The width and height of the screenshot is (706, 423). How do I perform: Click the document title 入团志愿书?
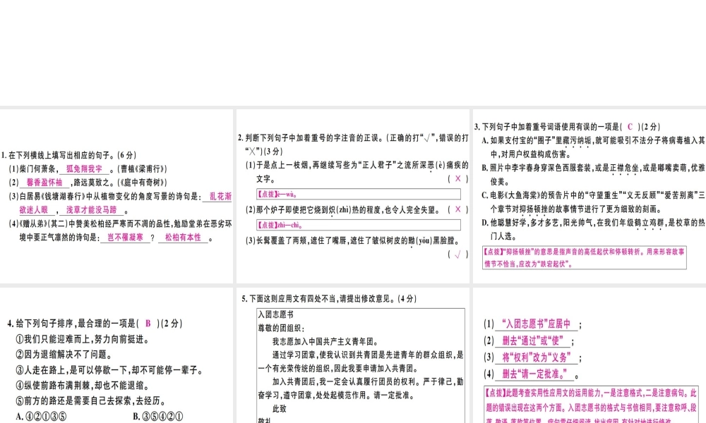(275, 314)
